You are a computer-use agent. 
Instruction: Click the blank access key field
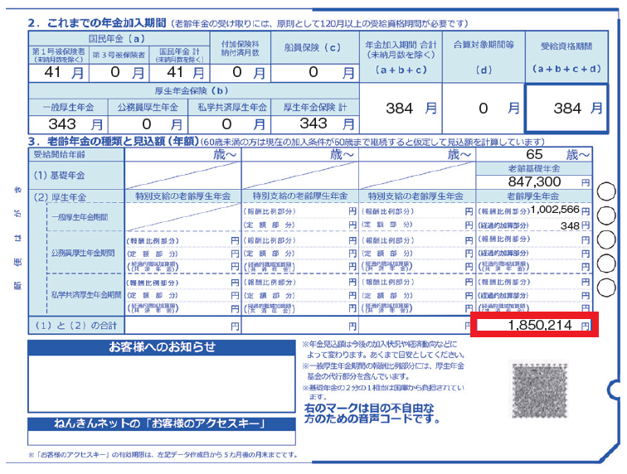[162, 438]
